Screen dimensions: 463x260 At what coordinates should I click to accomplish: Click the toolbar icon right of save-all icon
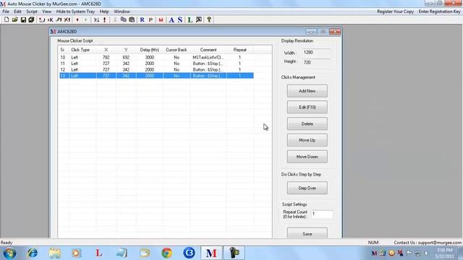[x=42, y=19]
